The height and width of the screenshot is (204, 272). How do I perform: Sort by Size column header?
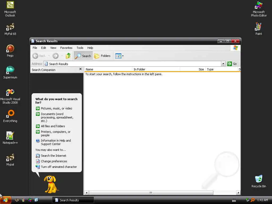(x=193, y=69)
